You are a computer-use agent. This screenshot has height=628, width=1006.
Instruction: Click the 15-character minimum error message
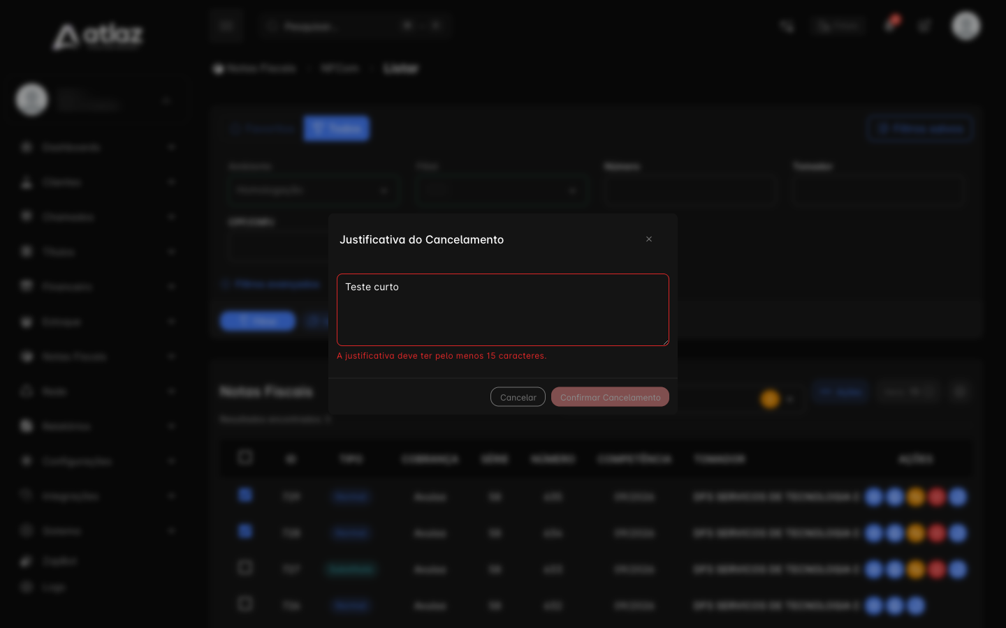coord(442,356)
